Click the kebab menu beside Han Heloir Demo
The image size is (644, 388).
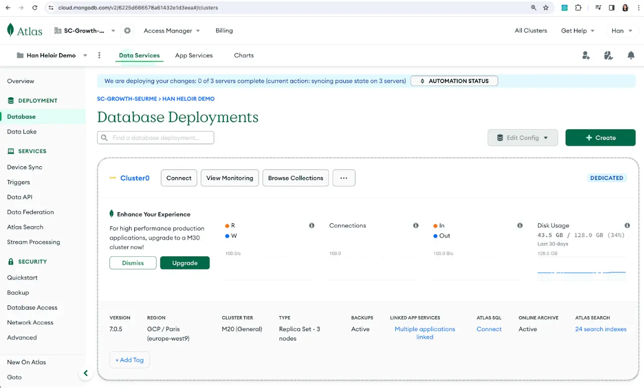point(100,55)
